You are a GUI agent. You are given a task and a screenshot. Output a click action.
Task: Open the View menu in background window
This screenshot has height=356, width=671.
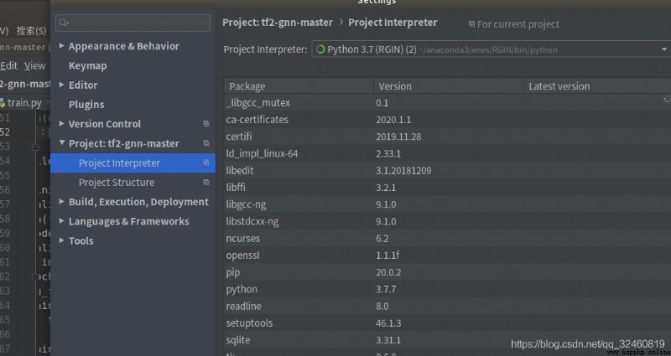tap(34, 66)
